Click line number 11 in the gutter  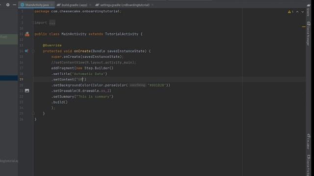tap(21, 34)
